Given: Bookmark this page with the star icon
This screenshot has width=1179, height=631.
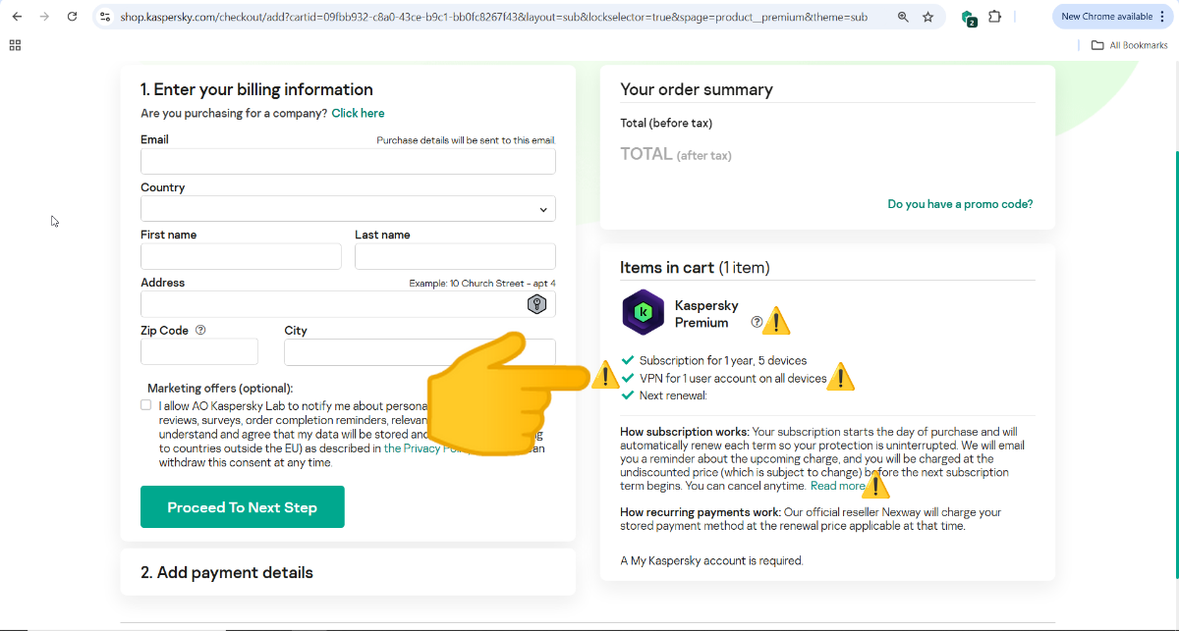Looking at the screenshot, I should click(x=927, y=17).
